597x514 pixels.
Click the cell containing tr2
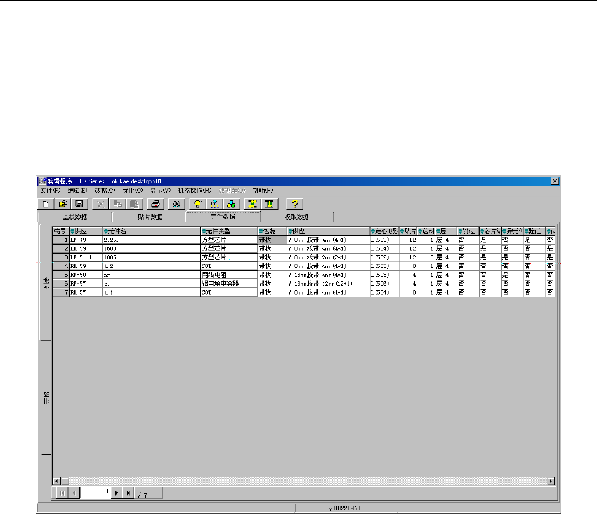click(x=152, y=266)
